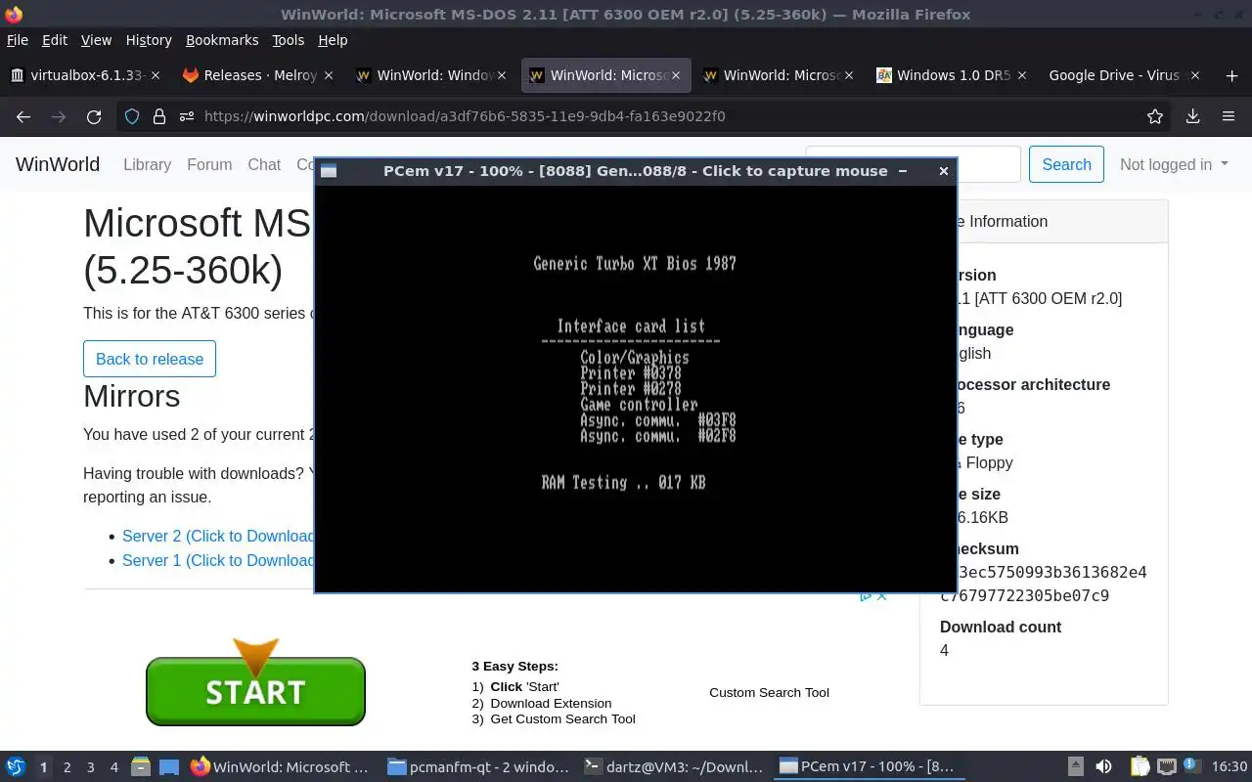Click the Back to release button
This screenshot has height=782, width=1252.
point(150,359)
